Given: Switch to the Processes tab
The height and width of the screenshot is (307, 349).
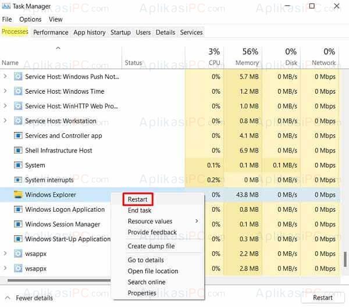Looking at the screenshot, I should [15, 31].
